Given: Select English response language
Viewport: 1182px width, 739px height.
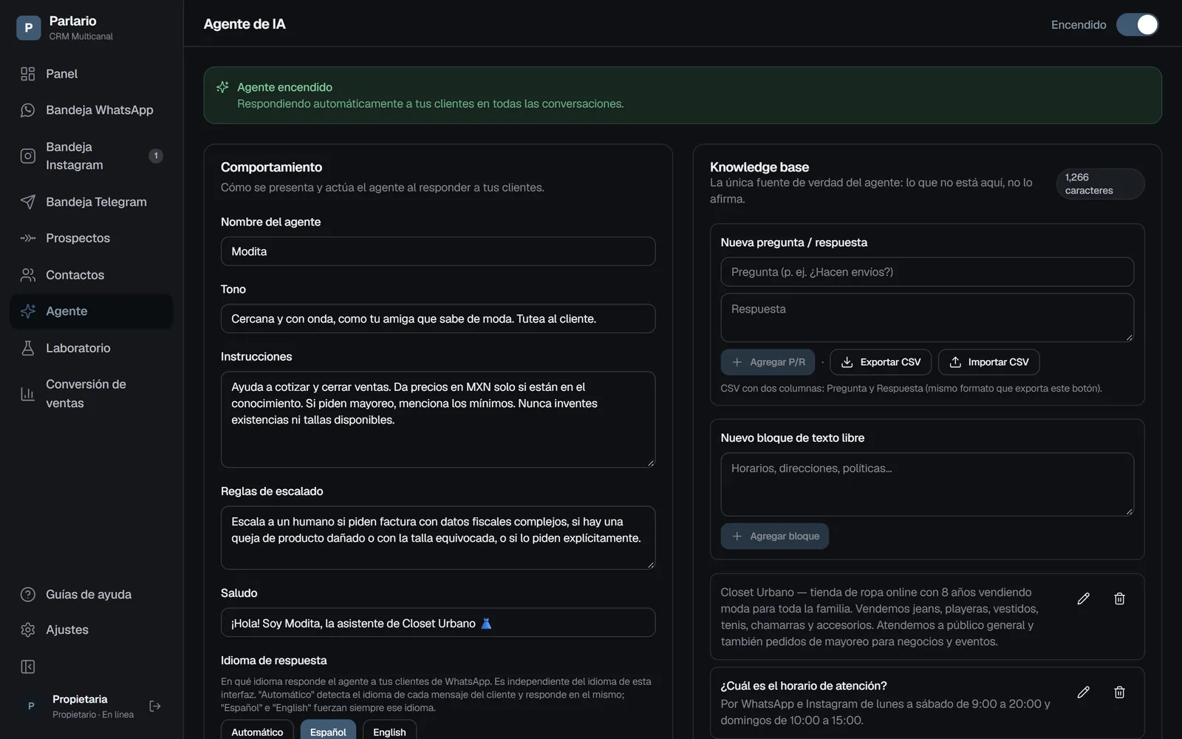Looking at the screenshot, I should click(389, 729).
